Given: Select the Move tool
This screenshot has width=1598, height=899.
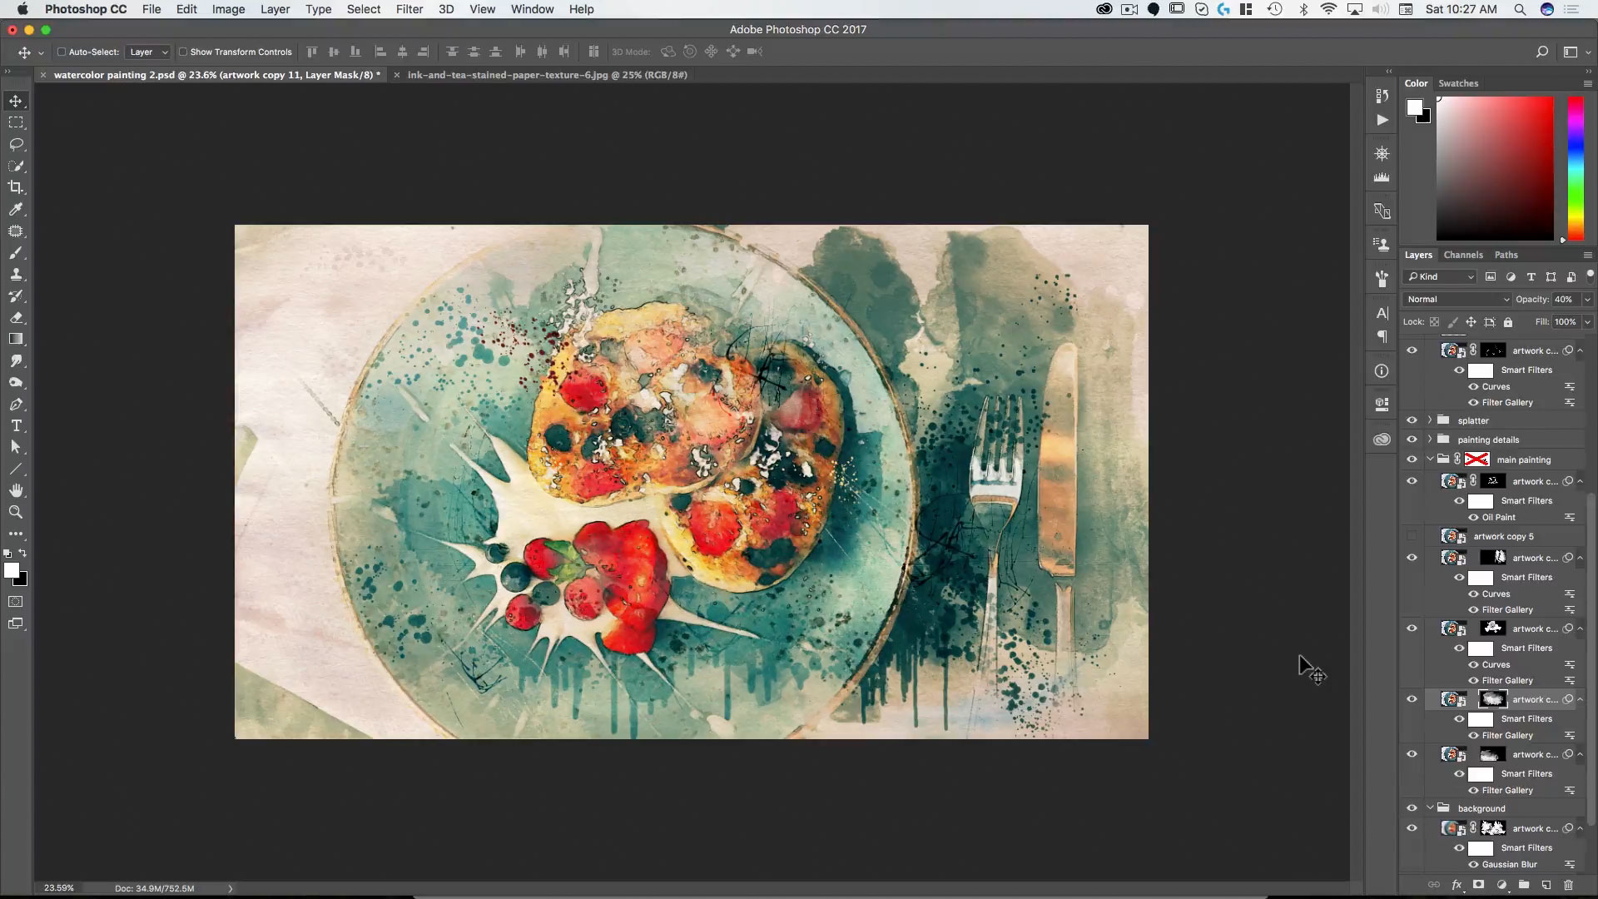Looking at the screenshot, I should [16, 101].
